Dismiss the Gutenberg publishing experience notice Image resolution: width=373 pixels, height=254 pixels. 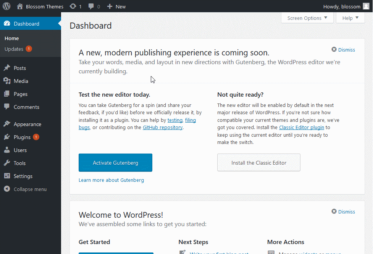[343, 50]
